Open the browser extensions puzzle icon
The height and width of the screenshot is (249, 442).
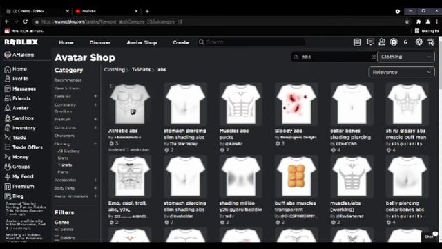tap(419, 21)
